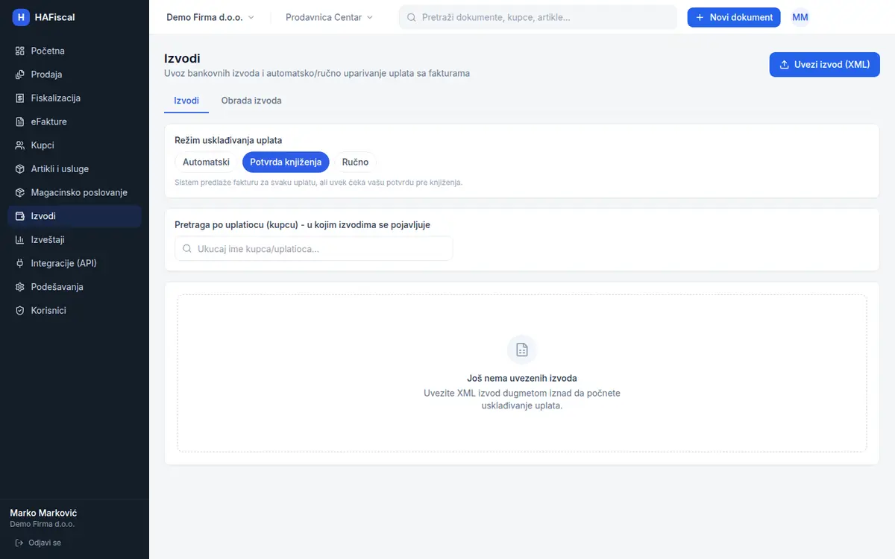Click Marko Marković user name
The height and width of the screenshot is (559, 895).
click(x=43, y=514)
